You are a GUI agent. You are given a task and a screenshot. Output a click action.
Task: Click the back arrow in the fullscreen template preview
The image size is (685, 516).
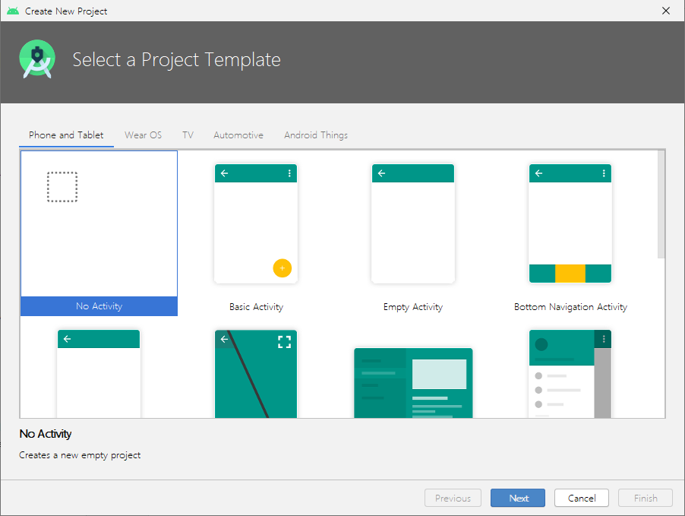point(225,339)
